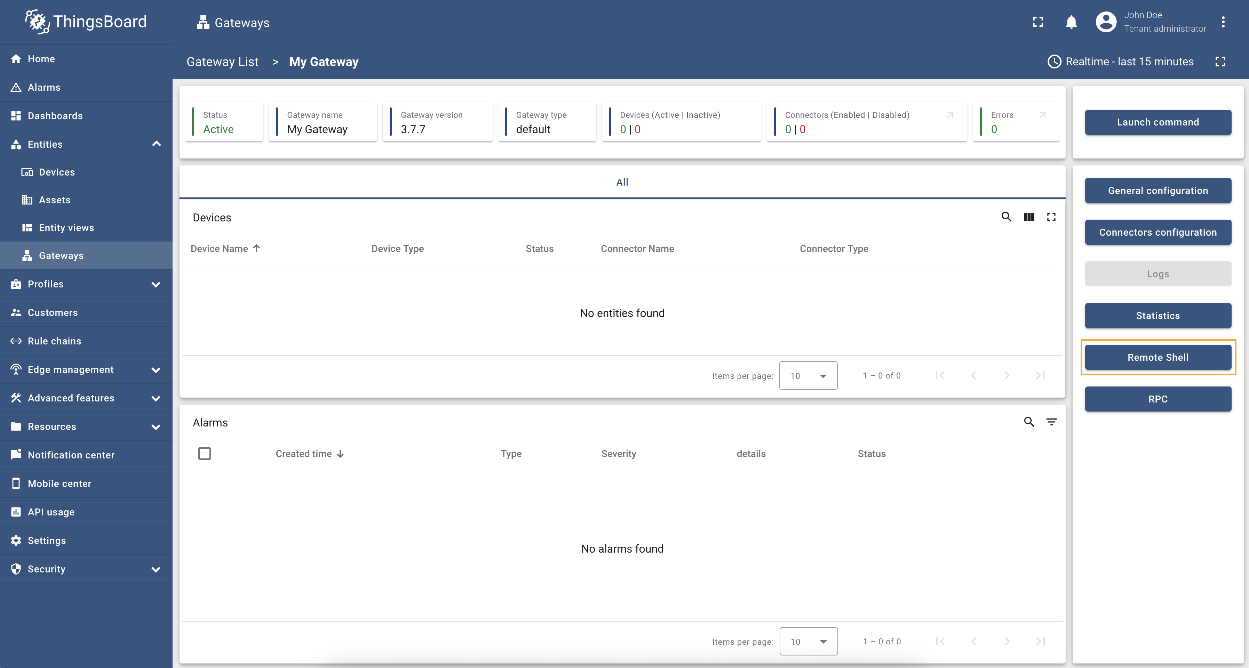1249x668 pixels.
Task: Open Devices items per page dropdown
Action: point(808,375)
